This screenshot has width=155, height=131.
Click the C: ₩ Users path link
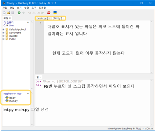9,25
